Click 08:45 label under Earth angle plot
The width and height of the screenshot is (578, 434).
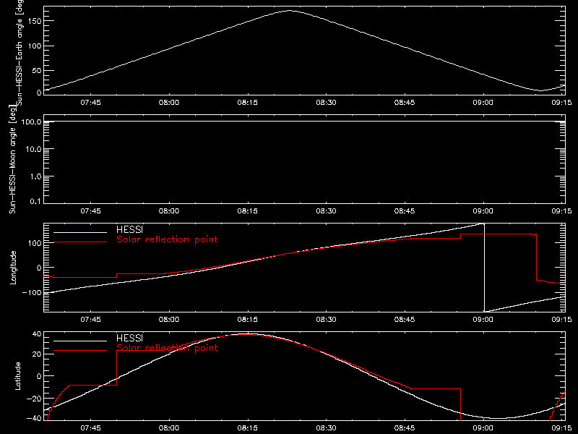(x=405, y=102)
